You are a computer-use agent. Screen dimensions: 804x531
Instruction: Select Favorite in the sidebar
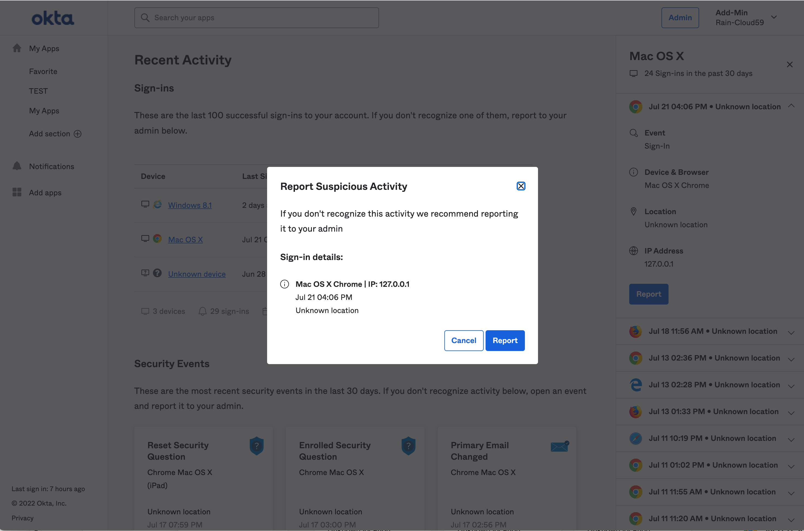coord(43,72)
